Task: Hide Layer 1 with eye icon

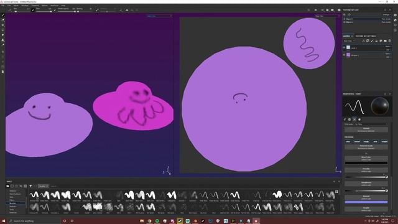Action: click(x=345, y=47)
